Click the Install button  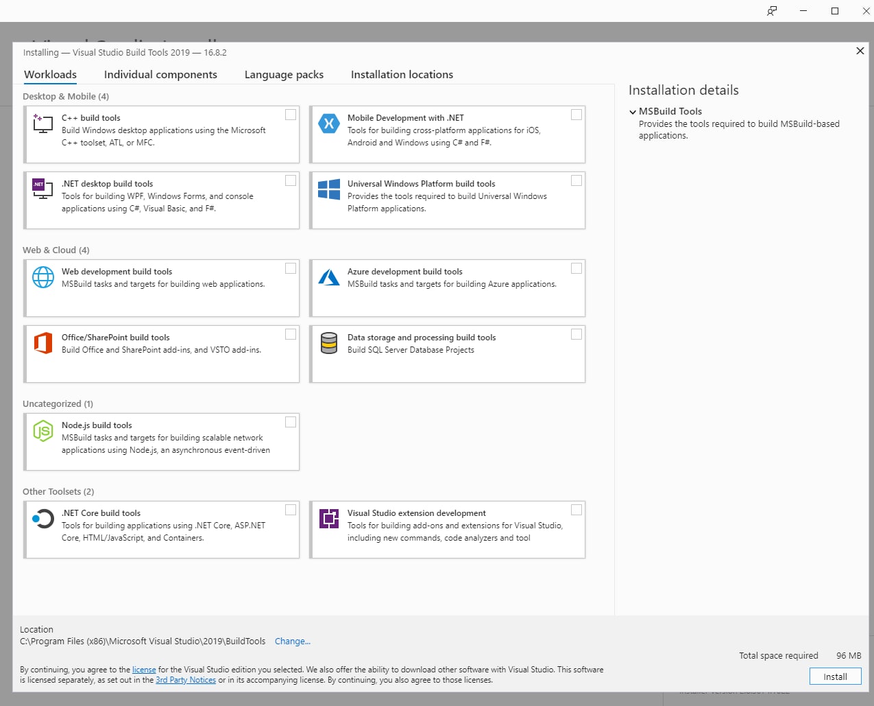click(x=835, y=676)
